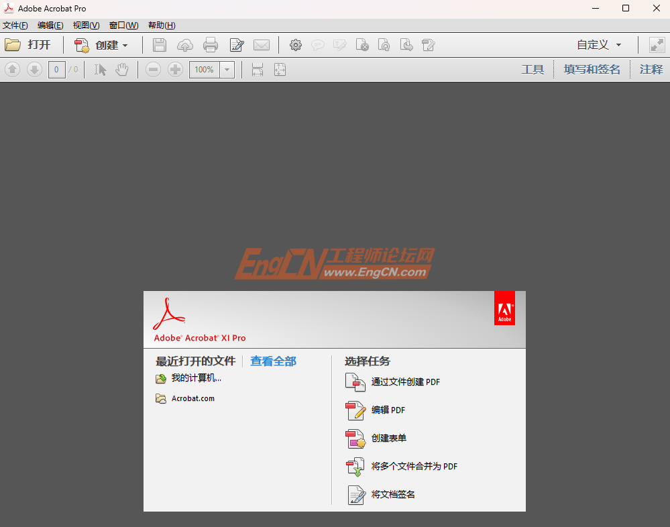This screenshot has width=670, height=527.
Task: Click the Zoom In plus icon
Action: (x=175, y=69)
